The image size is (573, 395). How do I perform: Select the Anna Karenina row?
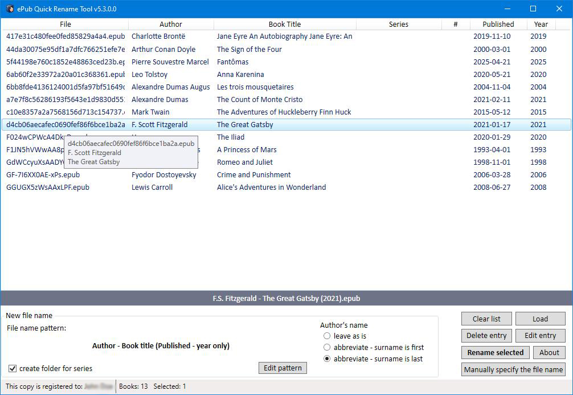click(240, 75)
